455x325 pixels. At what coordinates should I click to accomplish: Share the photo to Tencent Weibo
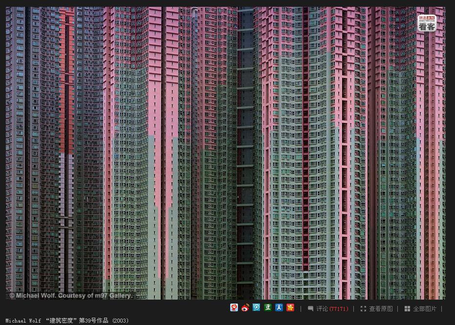coord(256,307)
